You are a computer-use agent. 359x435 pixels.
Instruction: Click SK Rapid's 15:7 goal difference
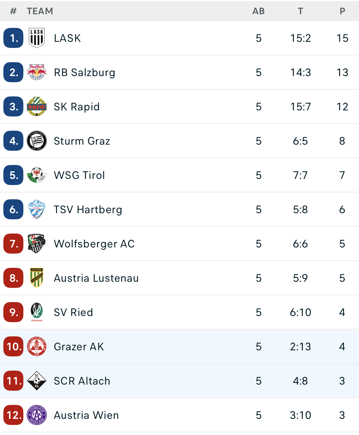click(x=301, y=107)
